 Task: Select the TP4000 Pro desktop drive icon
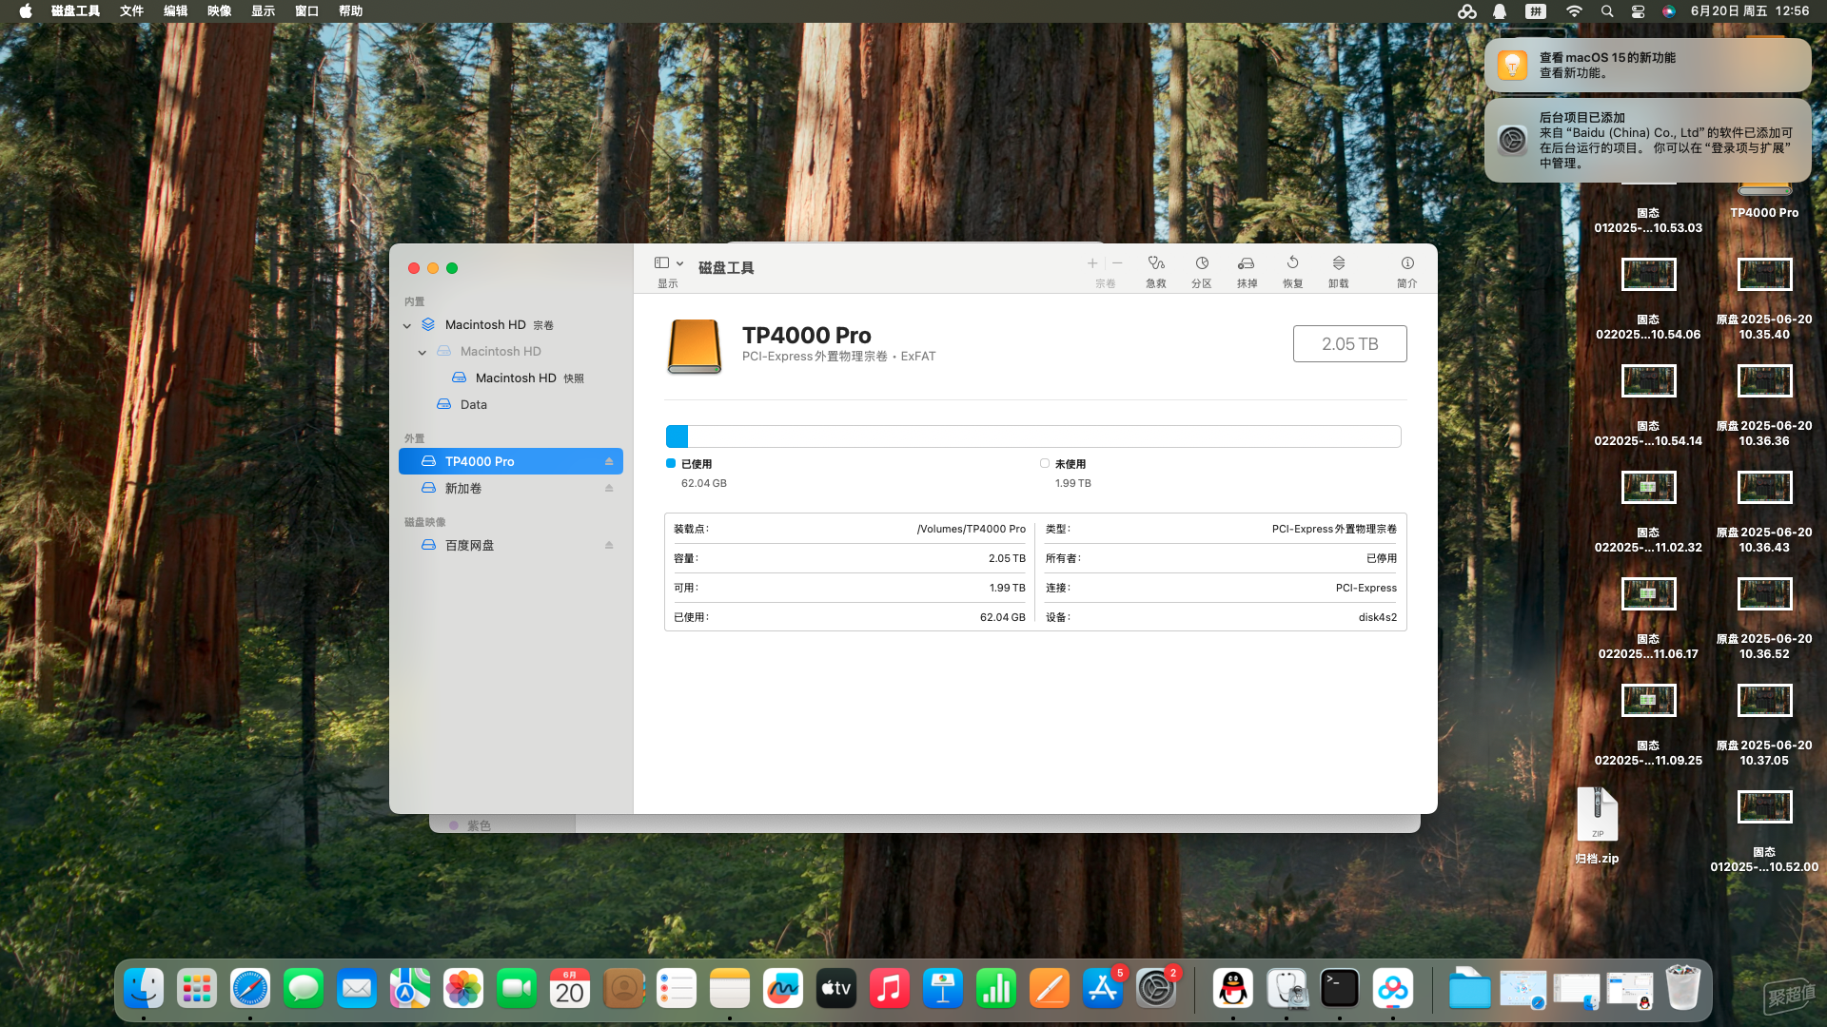pyautogui.click(x=1764, y=200)
